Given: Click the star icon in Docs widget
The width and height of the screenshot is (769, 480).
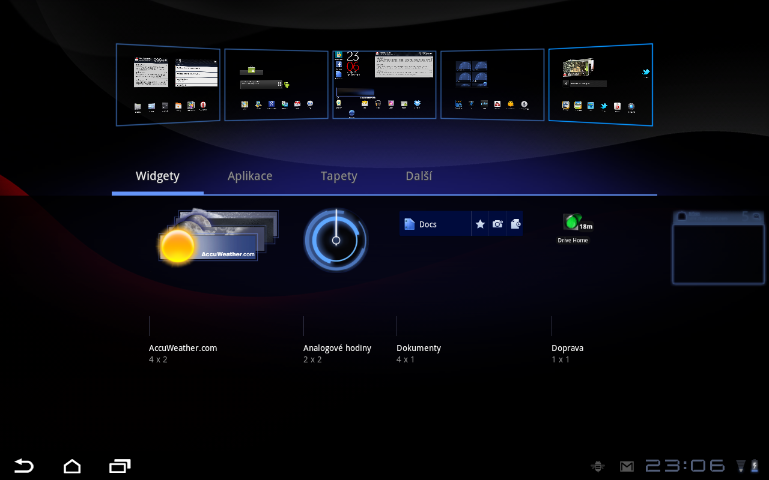Looking at the screenshot, I should point(480,224).
